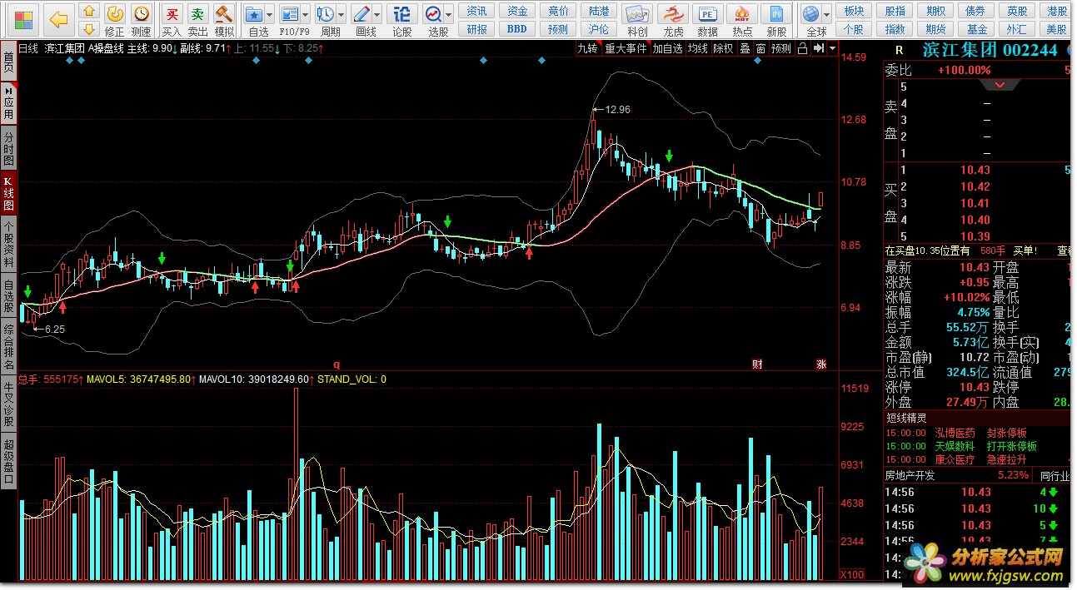Viewport: 1077px width, 590px height.
Task: Expand the 全球 dropdown arrow
Action: point(826,15)
